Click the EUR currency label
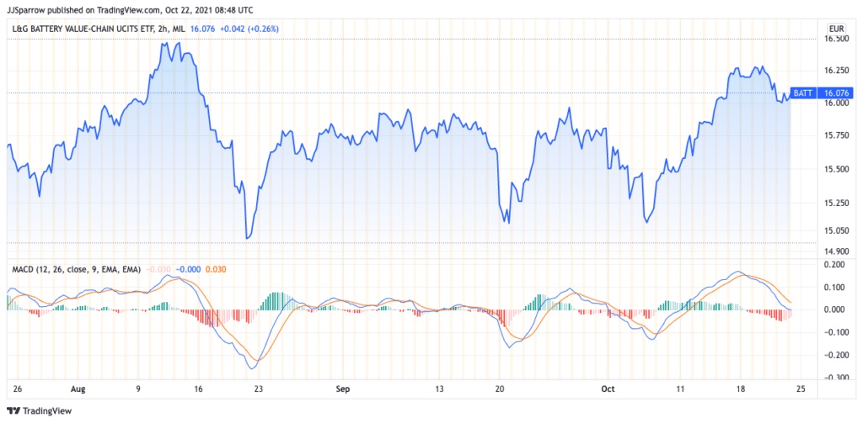Screen dimensions: 863x423 (x=835, y=28)
